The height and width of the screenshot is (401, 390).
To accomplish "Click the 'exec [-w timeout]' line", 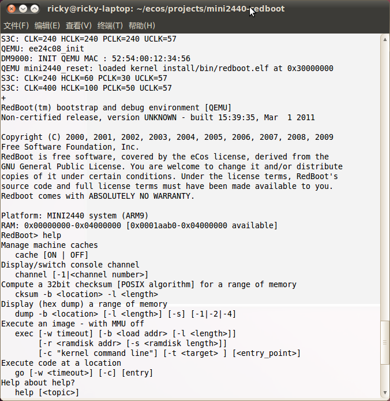I will point(125,333).
